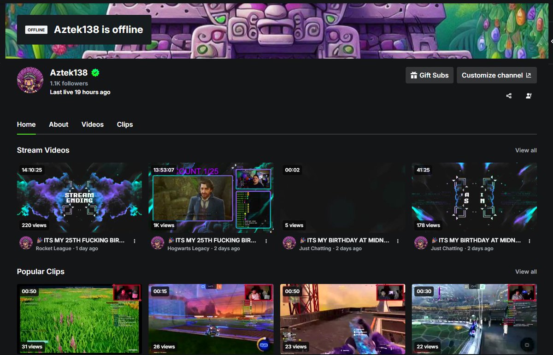
Task: Open video title above Hogwarts Legacy category
Action: tap(212, 240)
